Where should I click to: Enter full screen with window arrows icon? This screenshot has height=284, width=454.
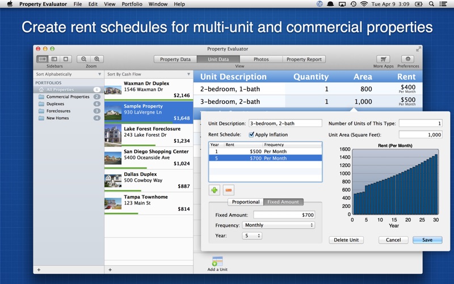click(418, 49)
